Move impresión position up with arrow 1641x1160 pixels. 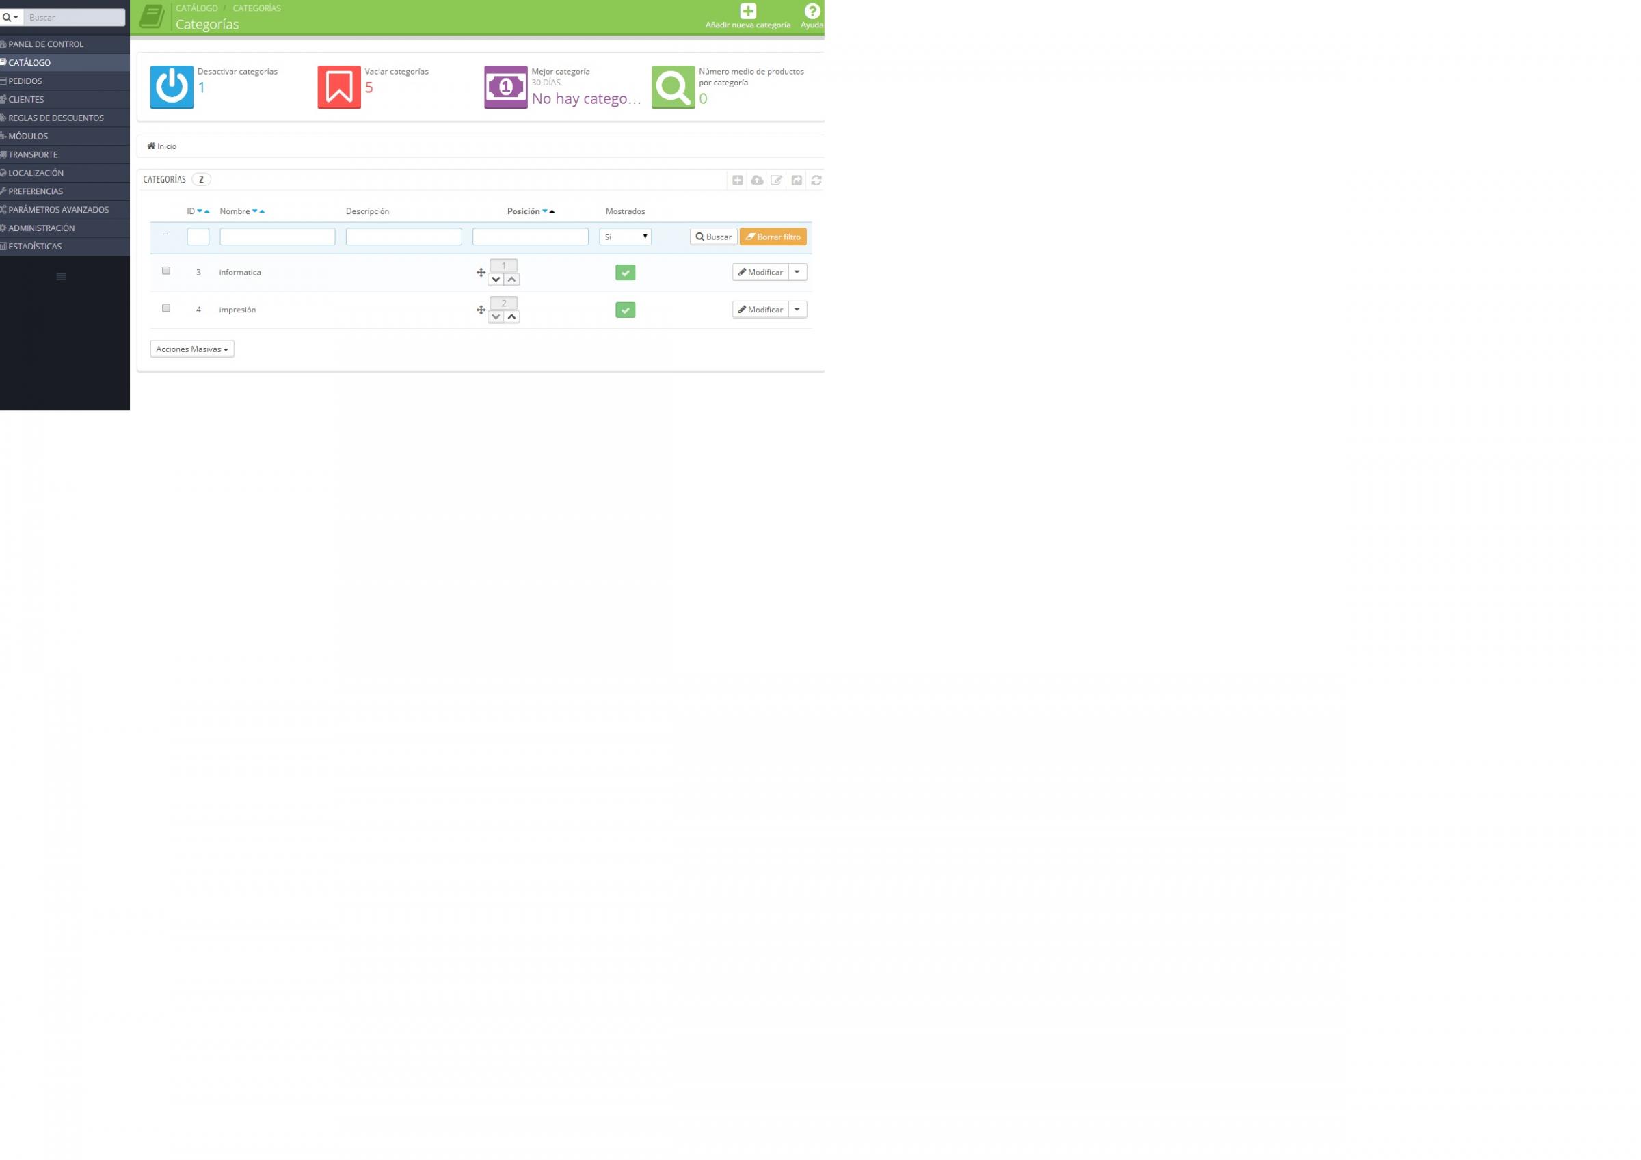pos(511,316)
